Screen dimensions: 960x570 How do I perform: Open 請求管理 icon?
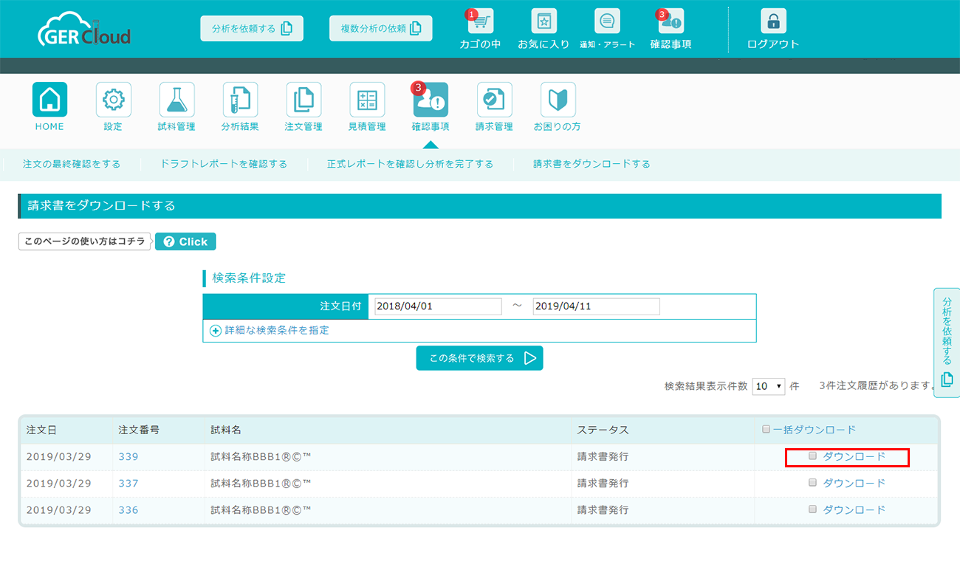click(494, 100)
